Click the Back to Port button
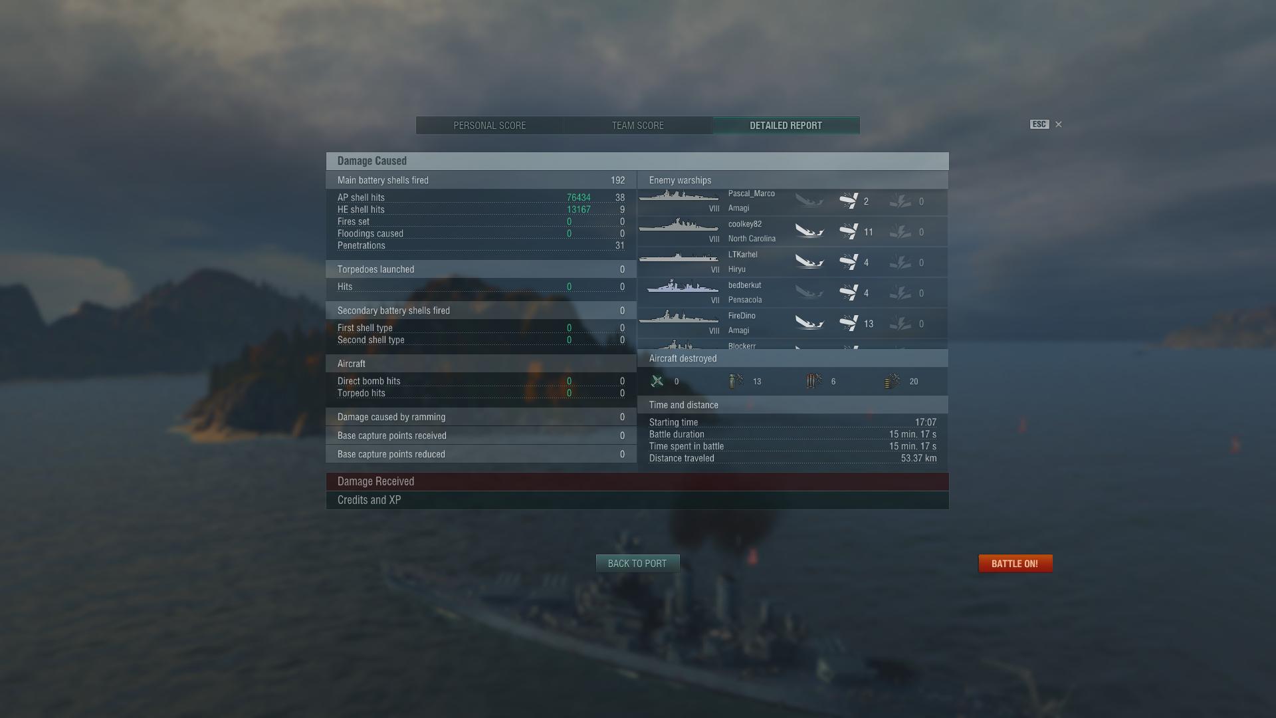The height and width of the screenshot is (718, 1276). click(x=637, y=563)
